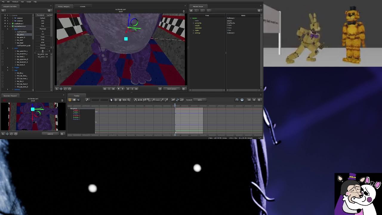Select Rotation X channel in timeline
Viewport: 382px width, 215px height.
[x=76, y=116]
